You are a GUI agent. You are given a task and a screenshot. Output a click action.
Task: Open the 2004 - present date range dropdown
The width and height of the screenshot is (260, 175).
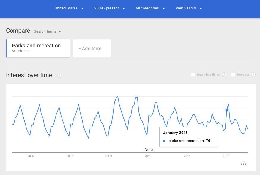[109, 8]
